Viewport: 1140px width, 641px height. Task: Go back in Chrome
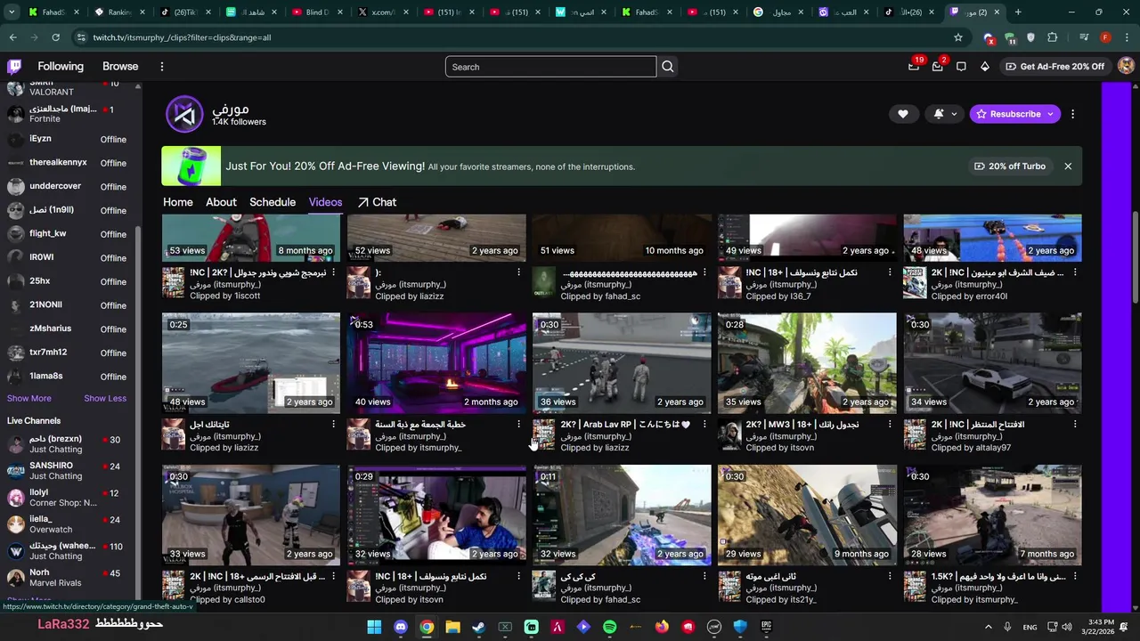click(x=12, y=37)
